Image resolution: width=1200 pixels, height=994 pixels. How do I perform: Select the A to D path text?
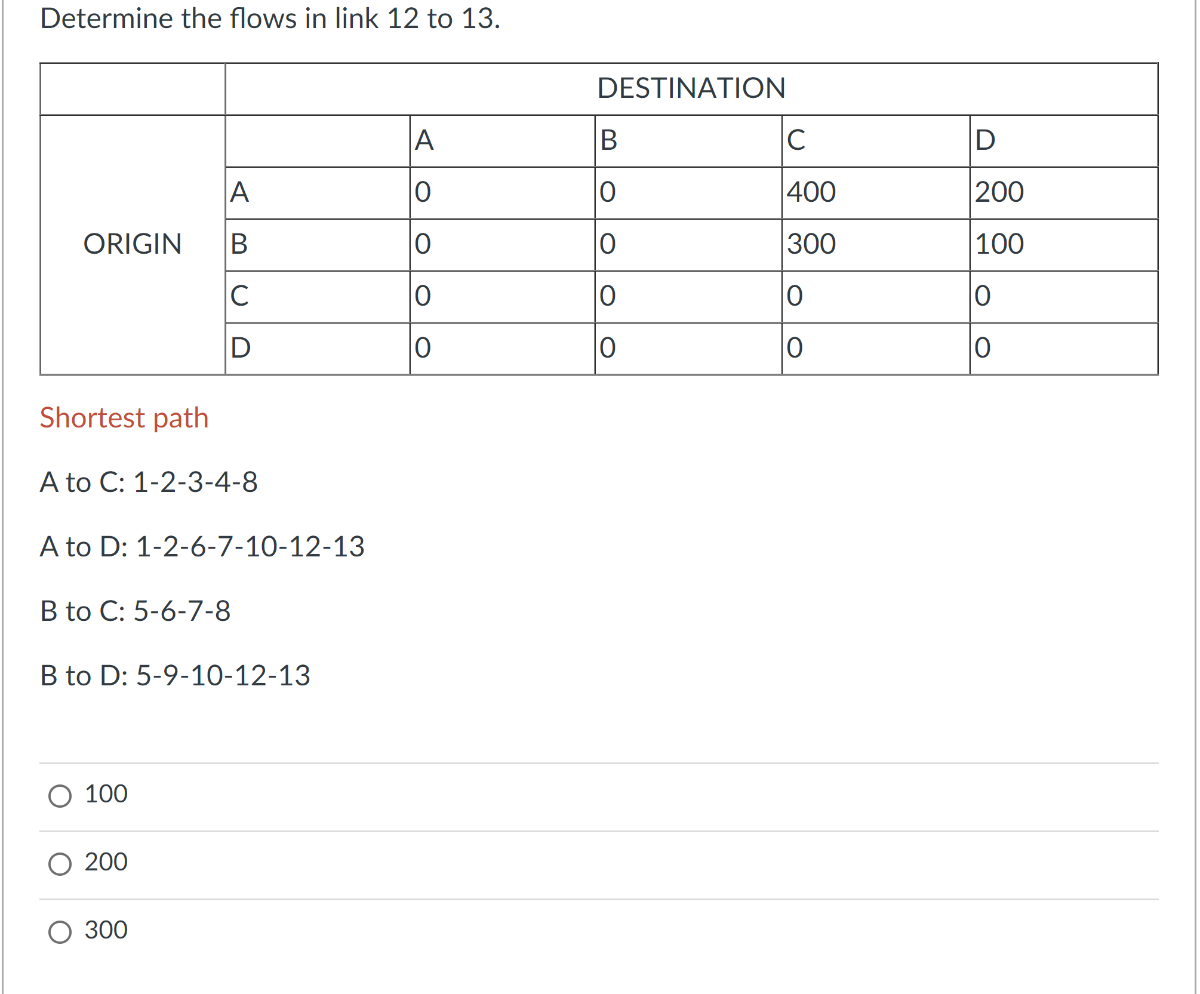(202, 547)
